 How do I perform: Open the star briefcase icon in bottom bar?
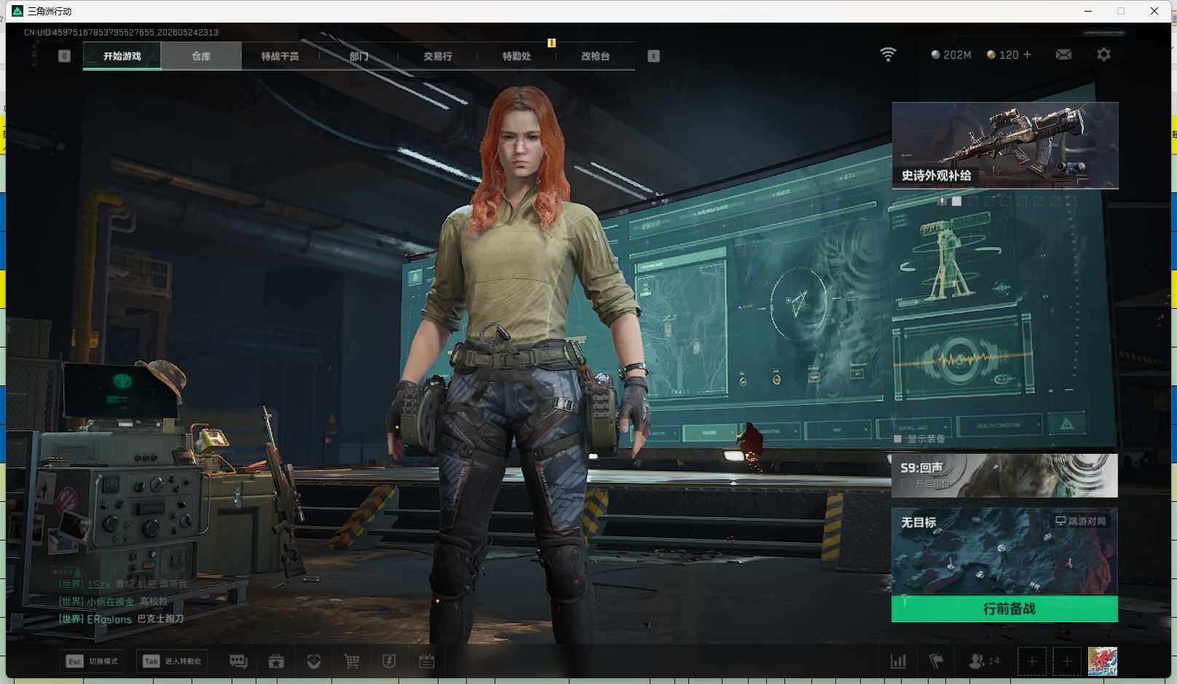(276, 661)
